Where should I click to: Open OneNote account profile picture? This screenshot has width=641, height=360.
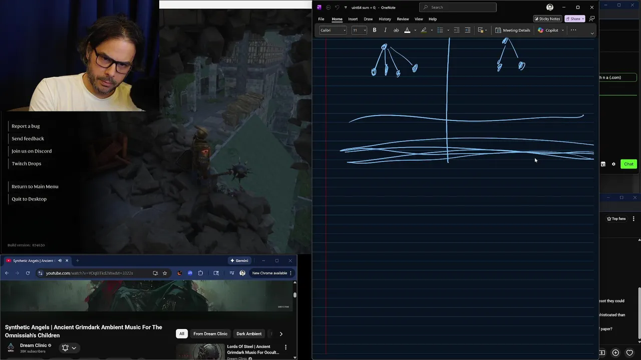coord(550,7)
